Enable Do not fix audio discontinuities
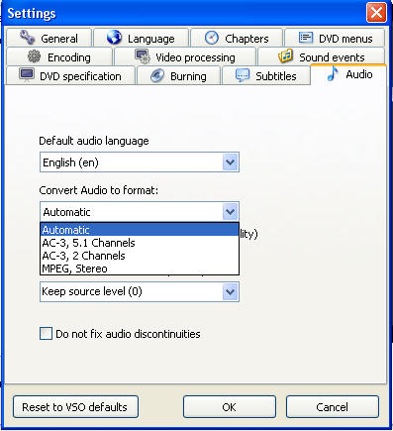The image size is (393, 431). (x=46, y=334)
